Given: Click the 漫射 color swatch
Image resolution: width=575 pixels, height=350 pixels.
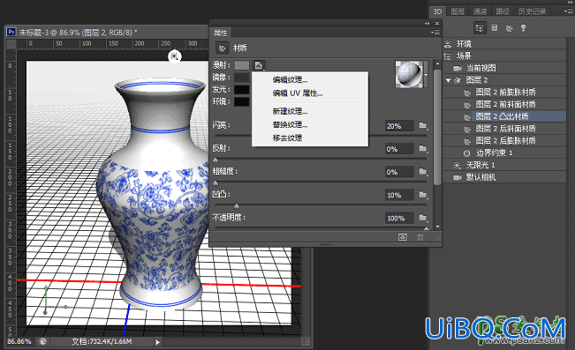Looking at the screenshot, I should tap(242, 65).
